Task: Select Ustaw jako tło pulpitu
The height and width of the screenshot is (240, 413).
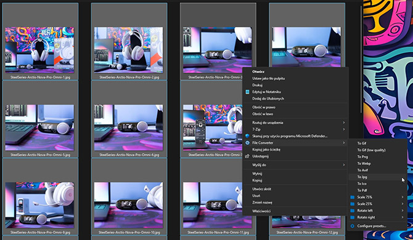Action: coord(295,78)
